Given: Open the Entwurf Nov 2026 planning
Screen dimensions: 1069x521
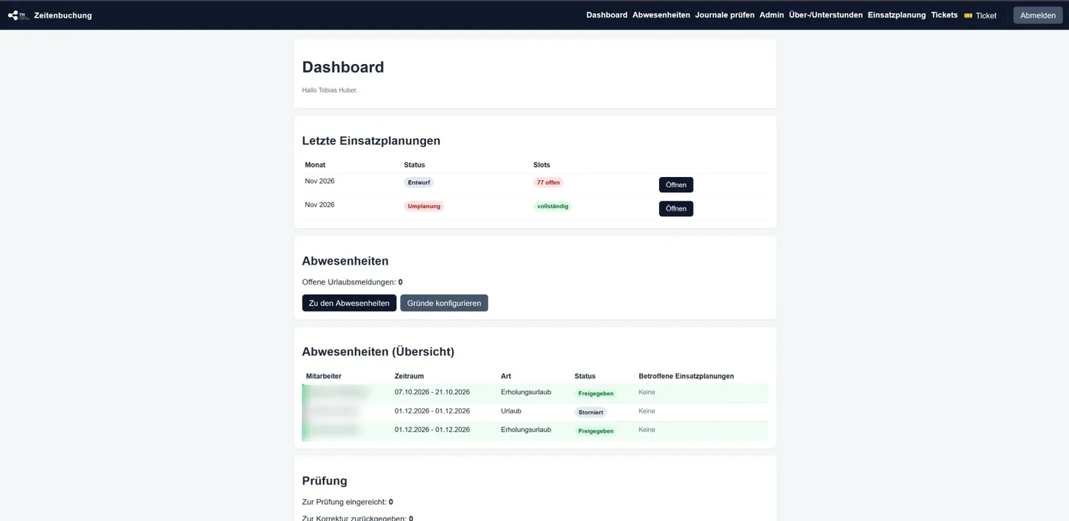Looking at the screenshot, I should click(x=676, y=185).
